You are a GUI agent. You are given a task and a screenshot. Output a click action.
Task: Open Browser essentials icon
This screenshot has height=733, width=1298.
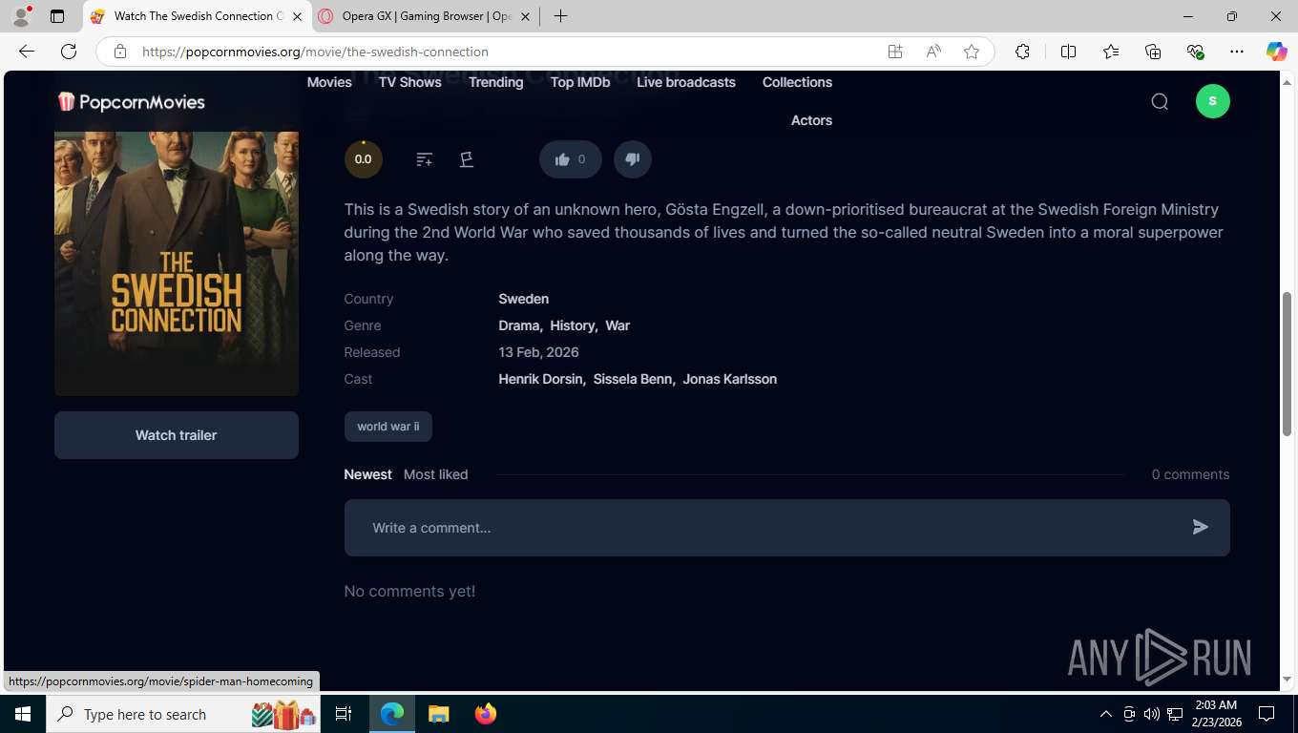[x=1195, y=52]
